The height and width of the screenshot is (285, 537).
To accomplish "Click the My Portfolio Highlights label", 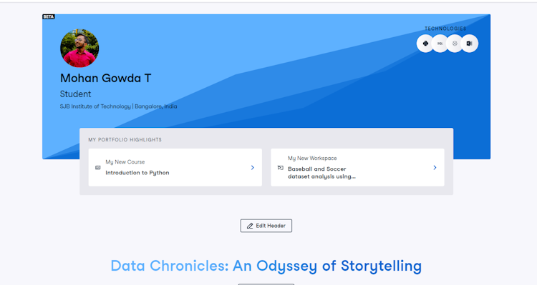I will pyautogui.click(x=125, y=140).
